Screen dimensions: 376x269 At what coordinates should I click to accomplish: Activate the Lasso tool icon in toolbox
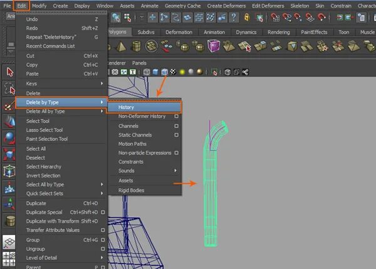[x=9, y=88]
